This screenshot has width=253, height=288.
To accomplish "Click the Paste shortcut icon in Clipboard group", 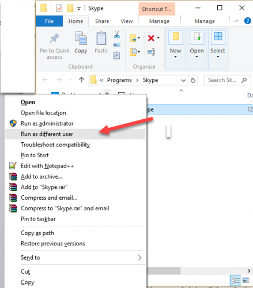I will pos(116,55).
